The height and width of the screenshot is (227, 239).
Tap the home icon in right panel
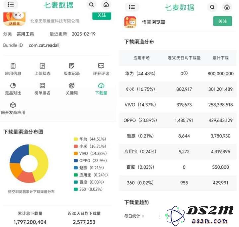pos(227,7)
